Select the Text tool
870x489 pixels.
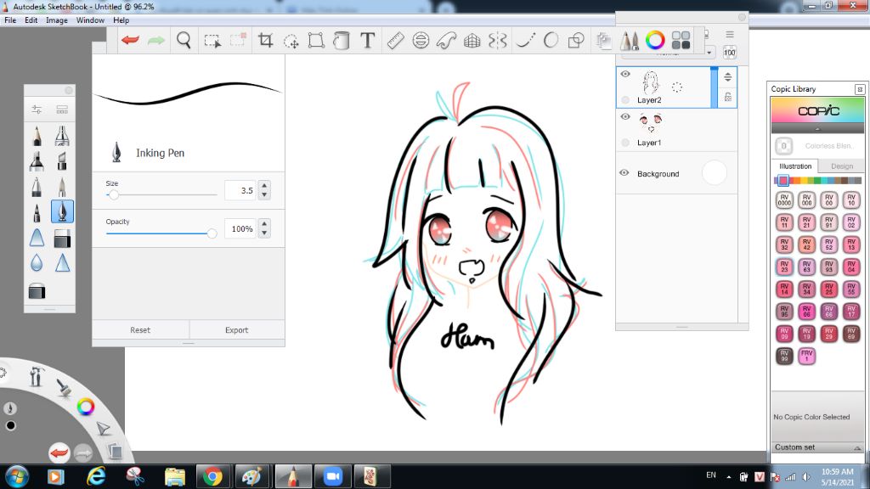[x=367, y=40]
